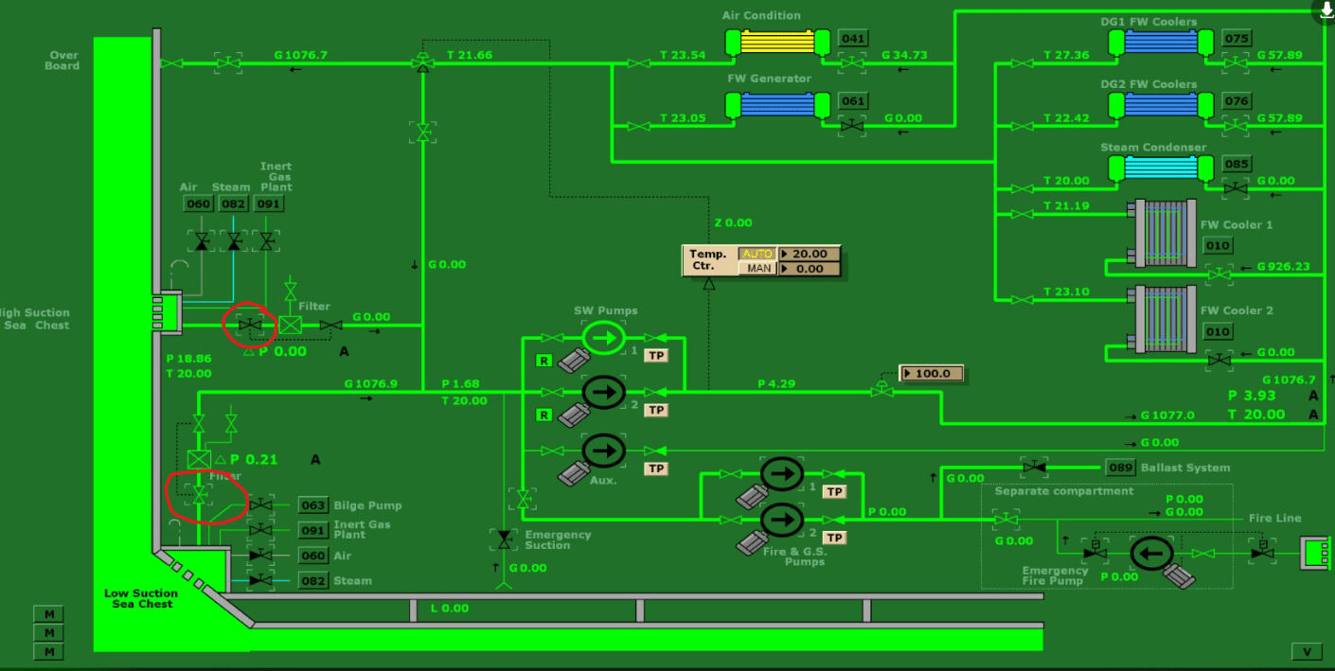Image resolution: width=1335 pixels, height=671 pixels.
Task: Click the TP button for Fire Pump 2
Action: click(833, 538)
